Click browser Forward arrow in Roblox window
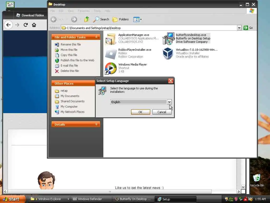 pos(17,25)
